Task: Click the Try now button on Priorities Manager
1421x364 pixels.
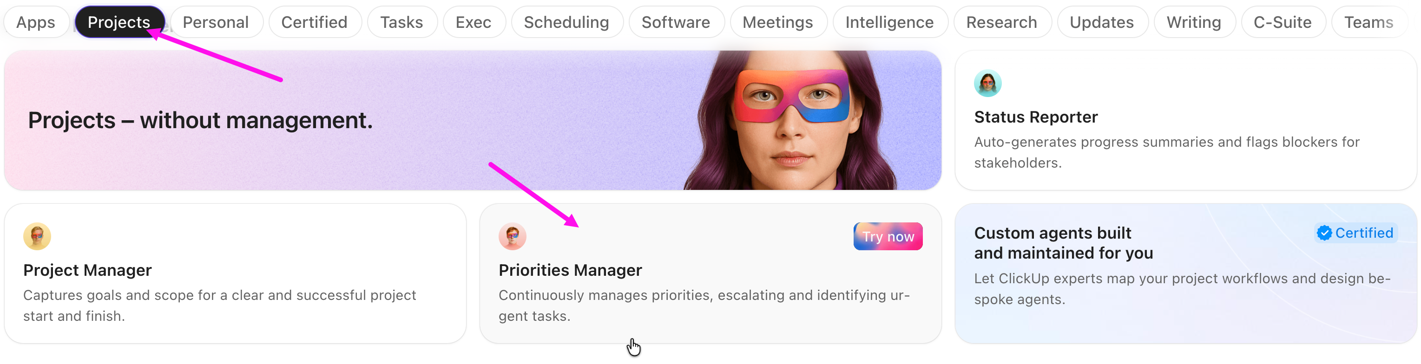Action: click(888, 236)
